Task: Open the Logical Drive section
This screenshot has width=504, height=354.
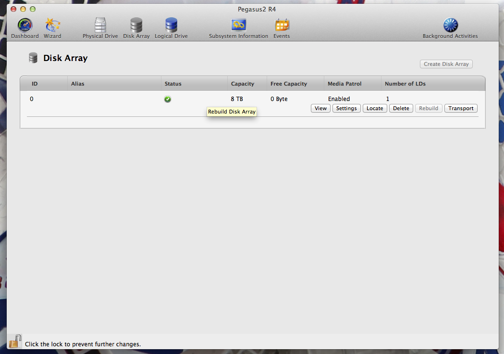Action: 171,27
